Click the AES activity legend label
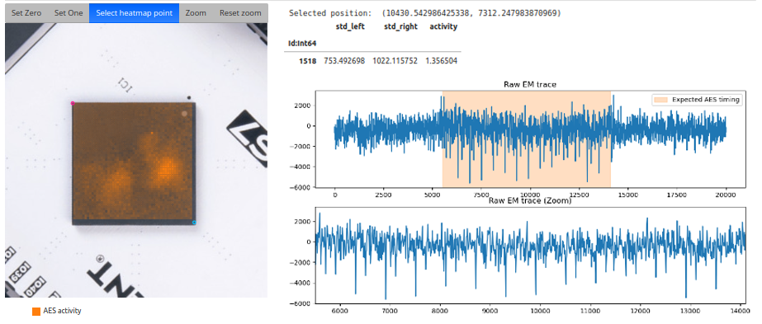The height and width of the screenshot is (324, 762). [x=62, y=311]
